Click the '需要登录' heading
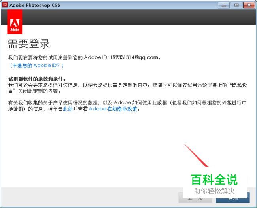Viewport: 257px width, 208px height. pos(29,44)
